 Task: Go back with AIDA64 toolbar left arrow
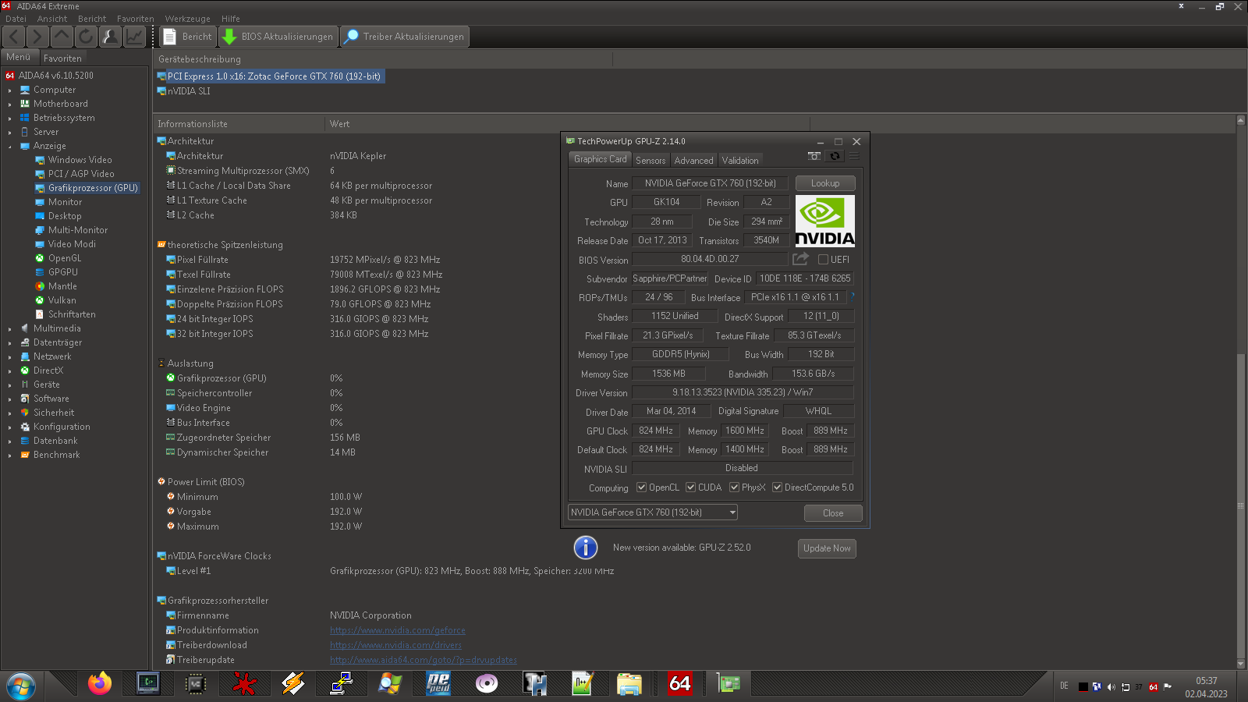pos(14,37)
